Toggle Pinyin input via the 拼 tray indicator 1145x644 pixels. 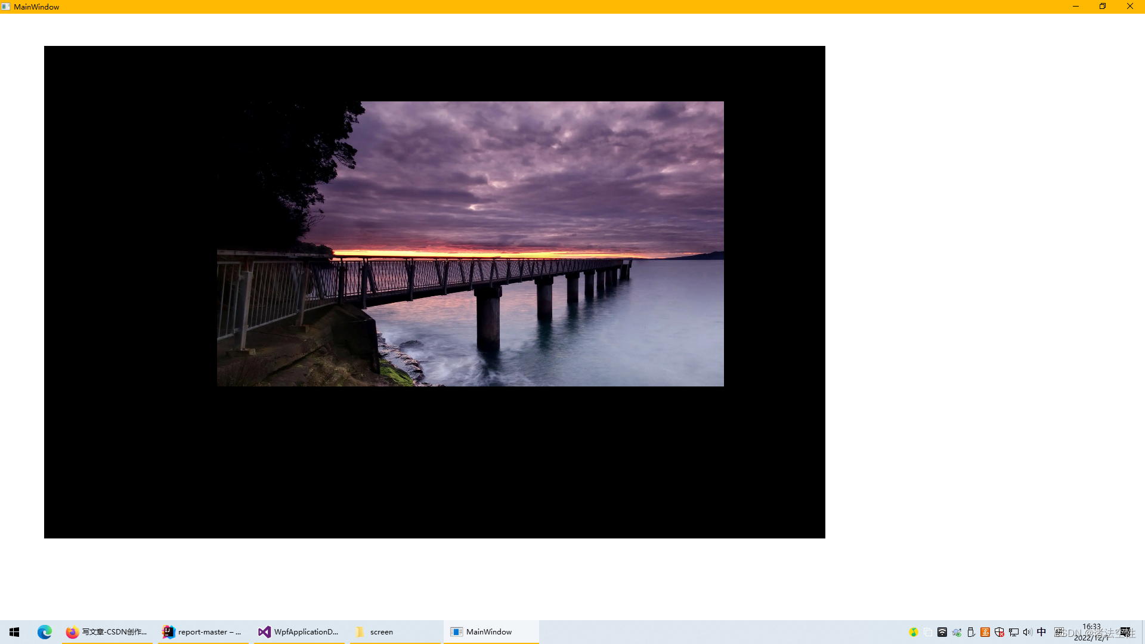(x=1059, y=631)
